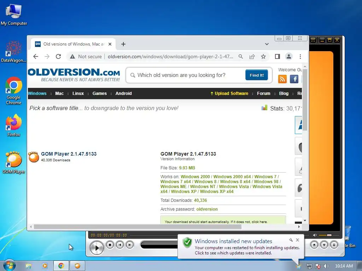Open the 10:14 AM taskbar clock
The width and height of the screenshot is (362, 271).
[344, 266]
